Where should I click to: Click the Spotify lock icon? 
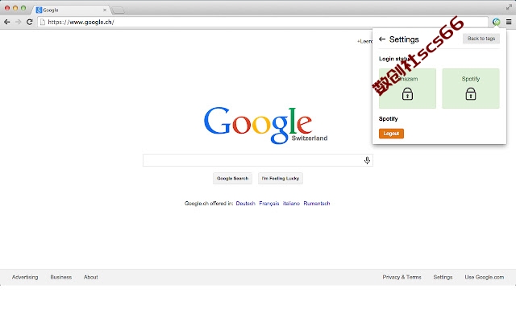coord(471,94)
